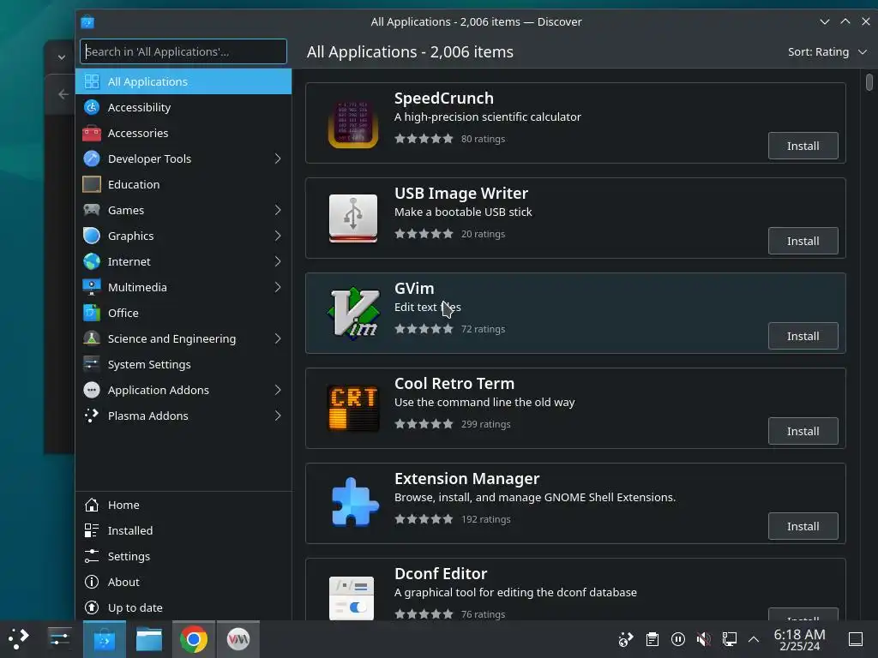Screen dimensions: 878x658
Task: Install USB Image Writer
Action: pyautogui.click(x=803, y=241)
